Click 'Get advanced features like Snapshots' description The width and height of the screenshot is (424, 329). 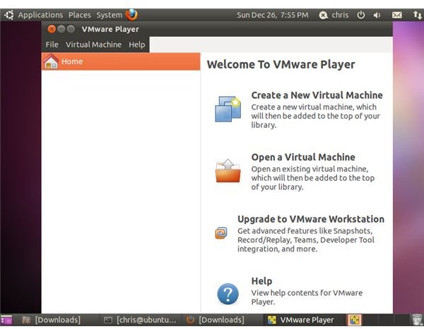pyautogui.click(x=306, y=240)
